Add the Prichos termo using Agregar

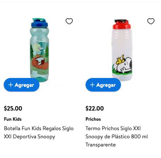[x=103, y=85]
